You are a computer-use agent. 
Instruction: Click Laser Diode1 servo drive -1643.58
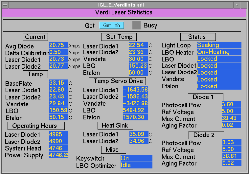(x=135, y=90)
